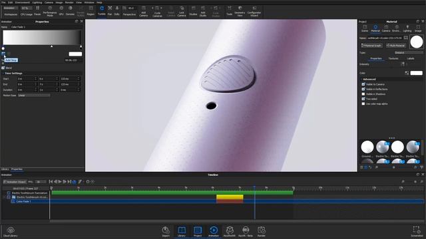
Task: Select the middle gradient stop marker
Action: [x=52, y=46]
